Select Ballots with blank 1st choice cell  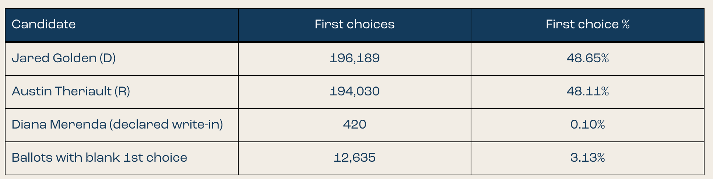pos(122,158)
